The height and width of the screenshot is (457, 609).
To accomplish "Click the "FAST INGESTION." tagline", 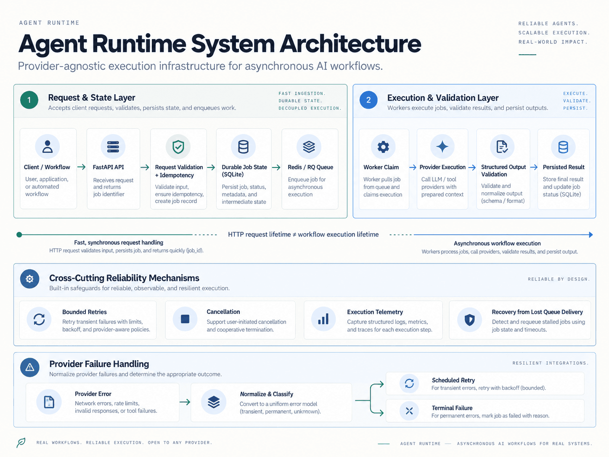I will click(302, 93).
